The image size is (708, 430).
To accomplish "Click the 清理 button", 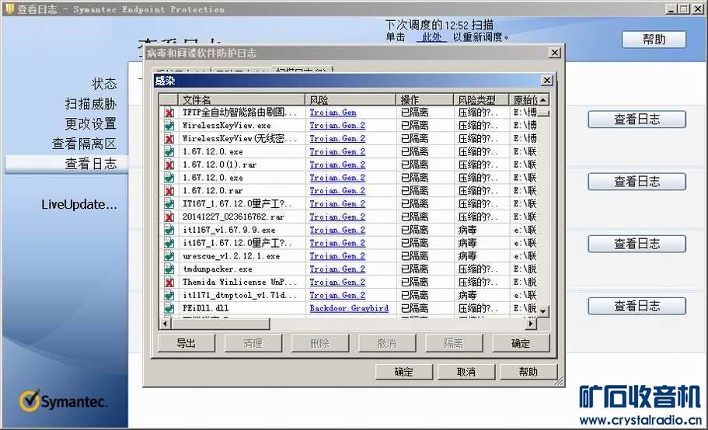I will 253,343.
